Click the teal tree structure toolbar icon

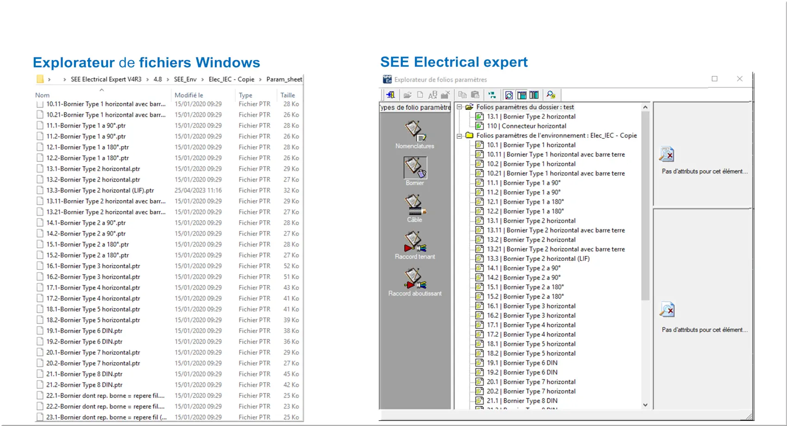click(x=492, y=95)
